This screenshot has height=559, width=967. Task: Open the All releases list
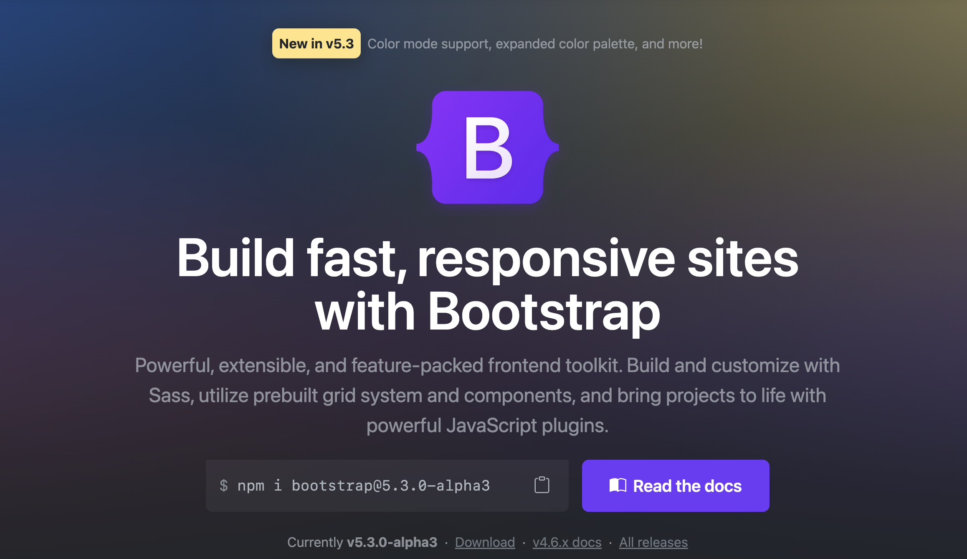[x=653, y=542]
